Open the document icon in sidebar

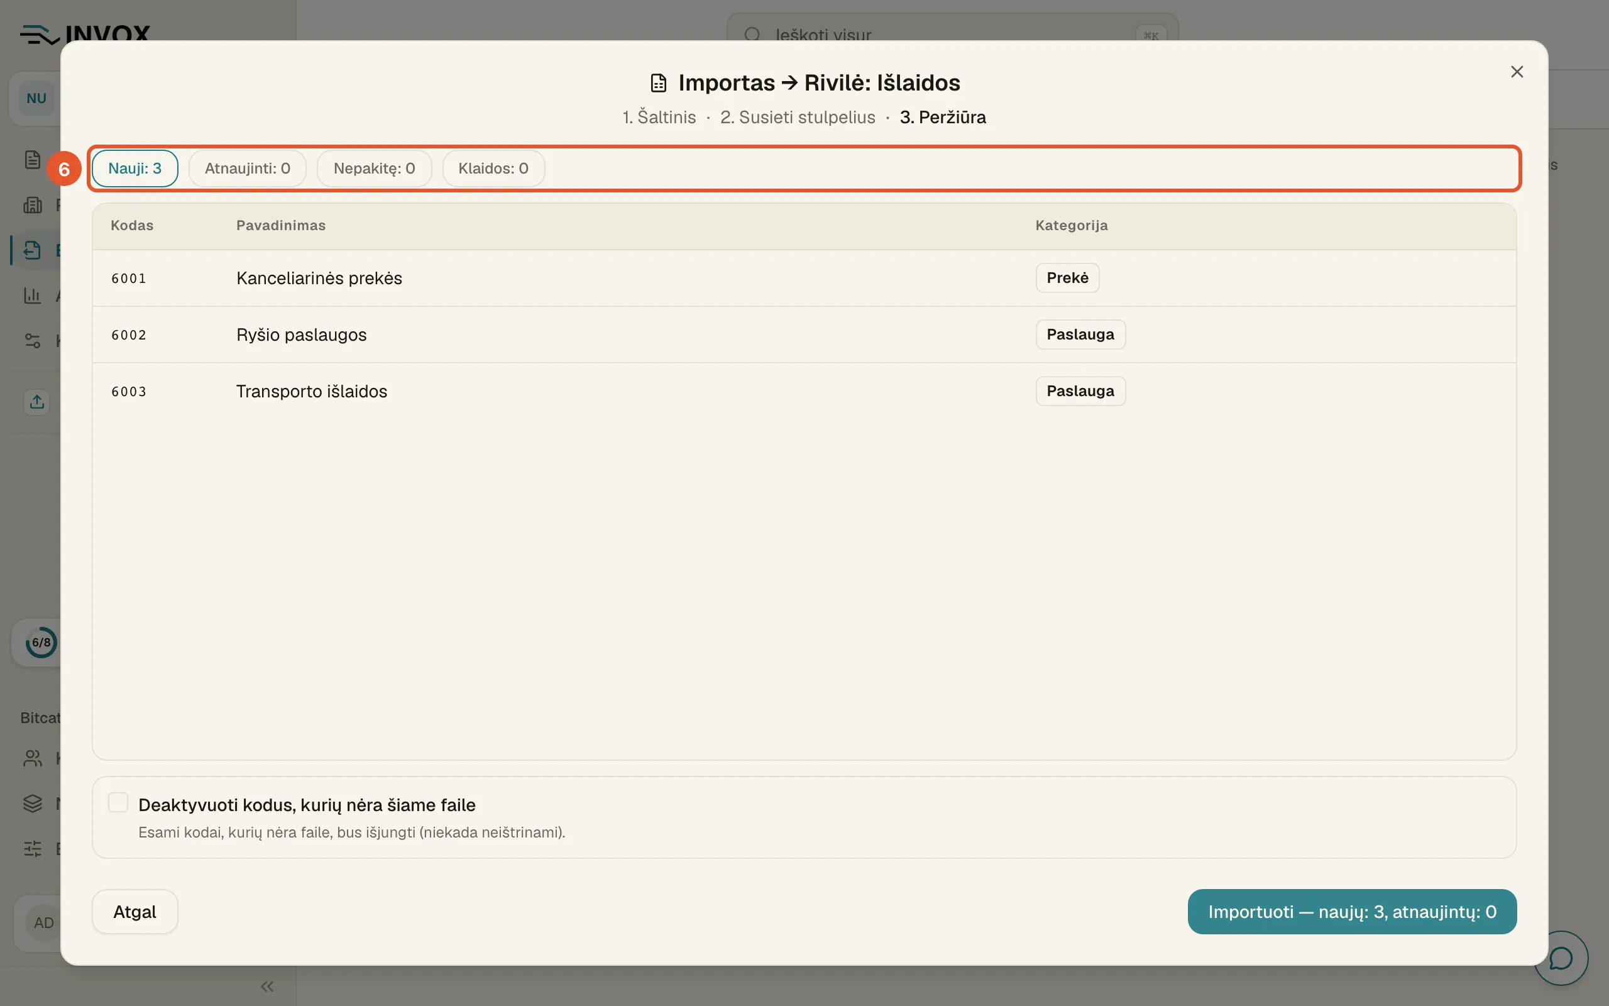33,160
